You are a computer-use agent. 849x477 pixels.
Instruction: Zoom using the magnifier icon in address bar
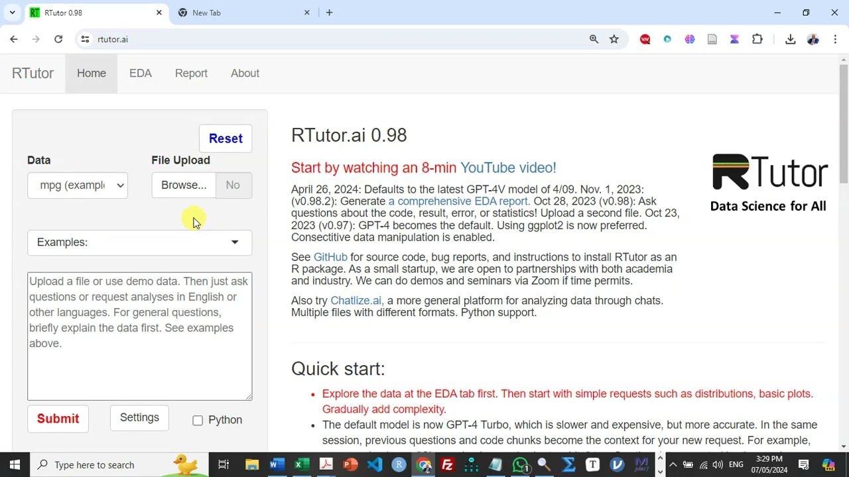point(594,39)
